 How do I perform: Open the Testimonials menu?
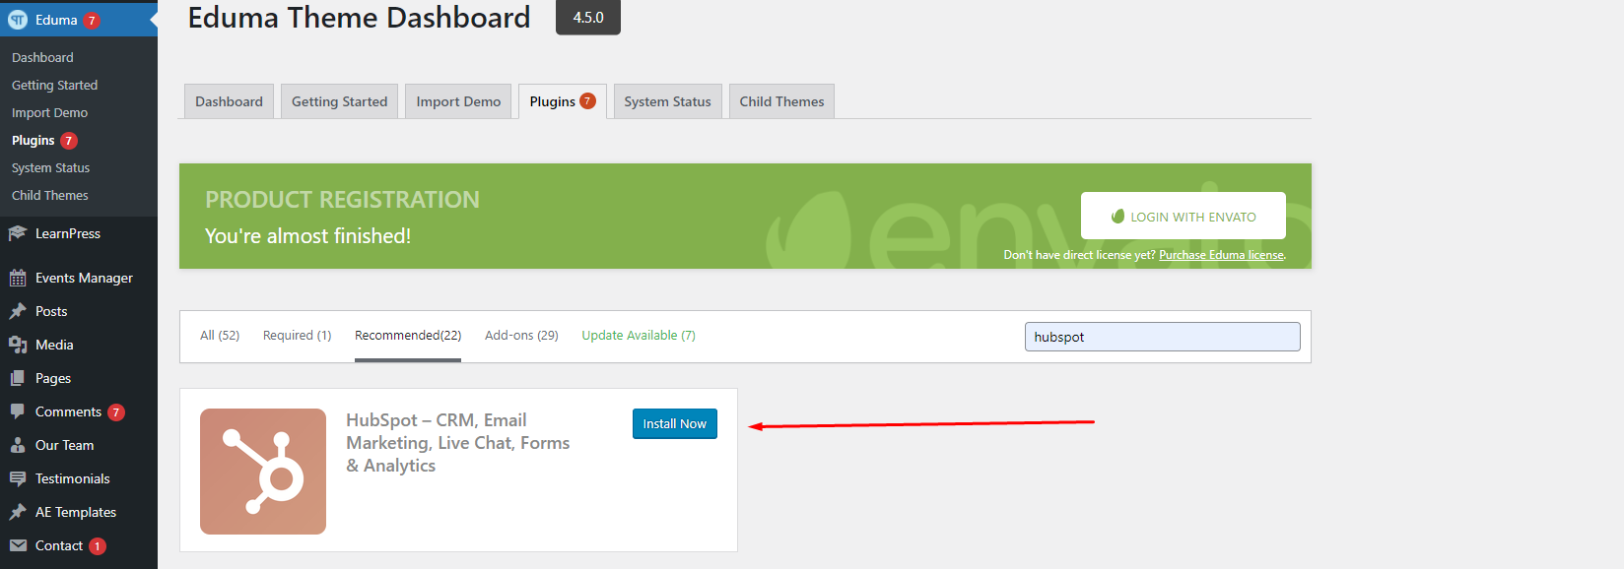pos(72,478)
